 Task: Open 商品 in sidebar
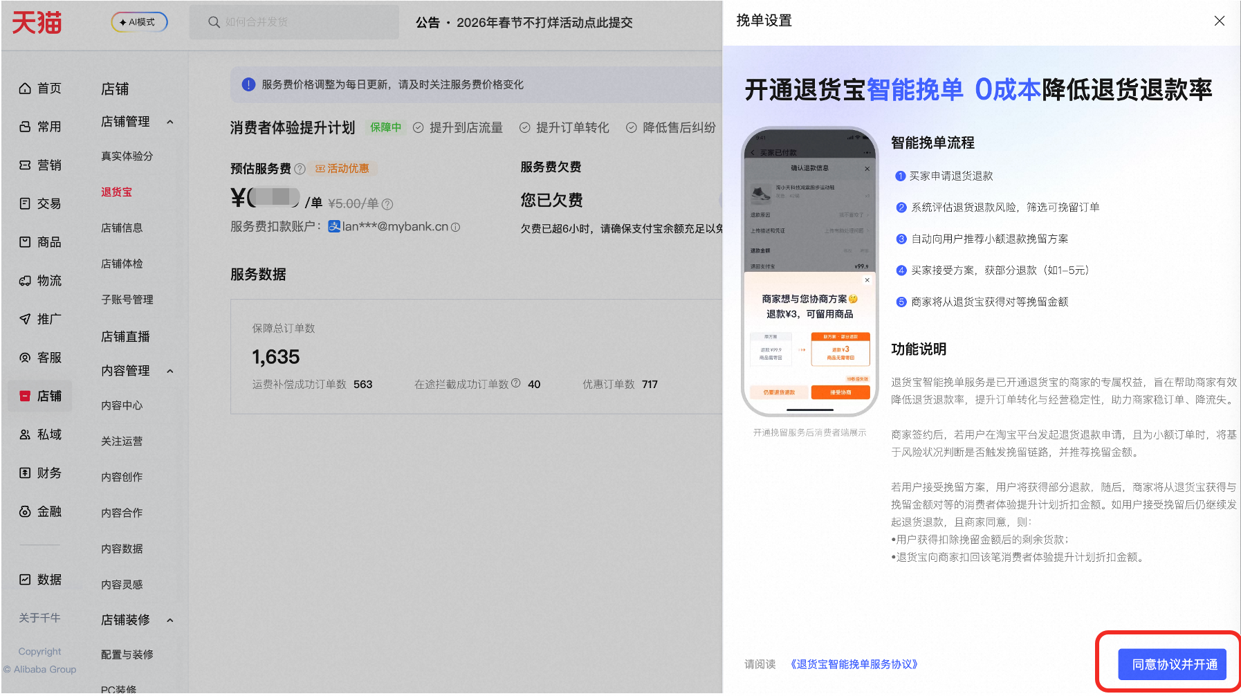pos(40,242)
